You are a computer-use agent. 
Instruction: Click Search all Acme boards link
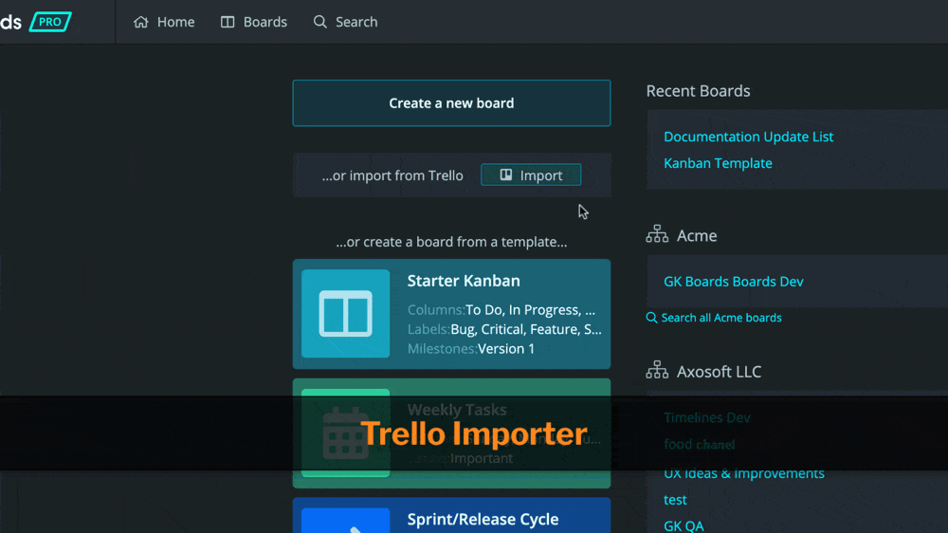click(721, 318)
